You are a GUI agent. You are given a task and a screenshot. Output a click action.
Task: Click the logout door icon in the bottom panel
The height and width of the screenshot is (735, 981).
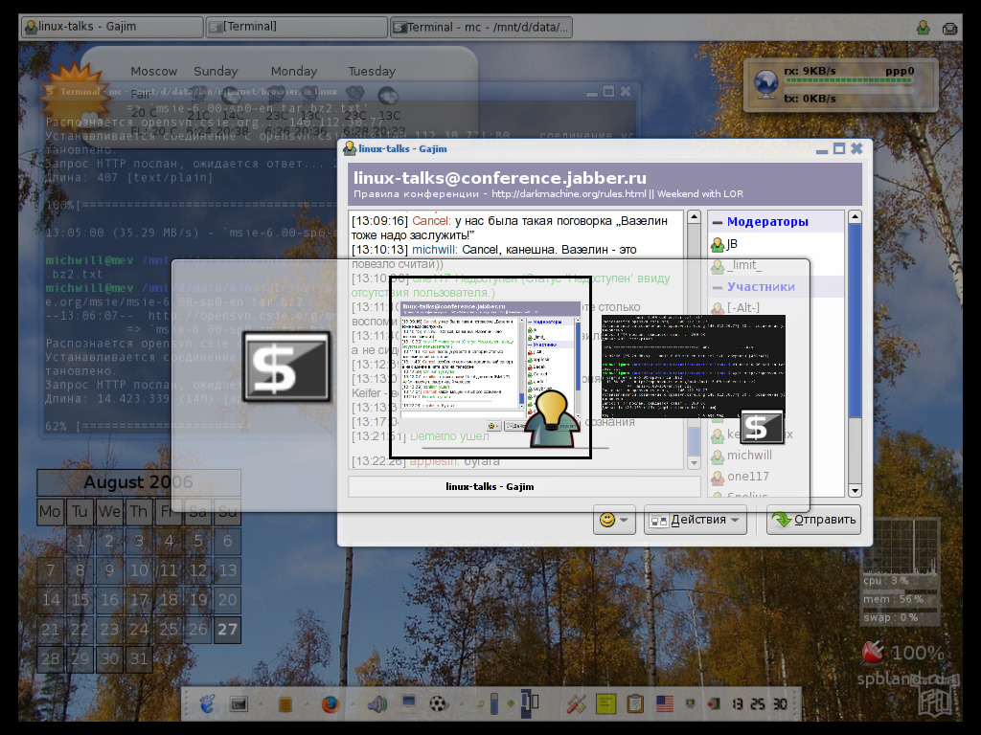[714, 703]
